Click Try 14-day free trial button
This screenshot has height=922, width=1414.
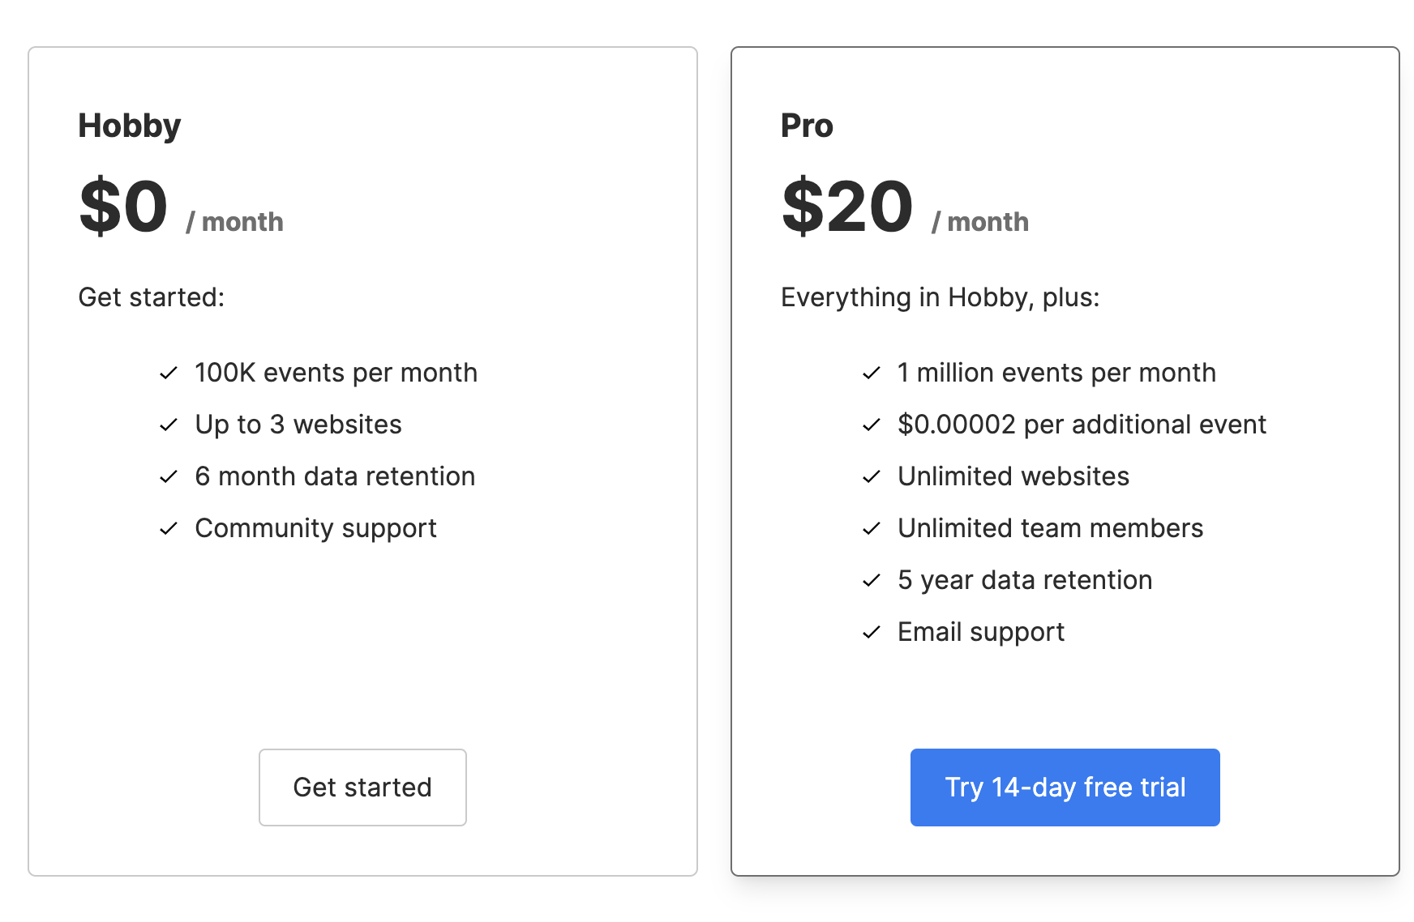[x=1065, y=787]
